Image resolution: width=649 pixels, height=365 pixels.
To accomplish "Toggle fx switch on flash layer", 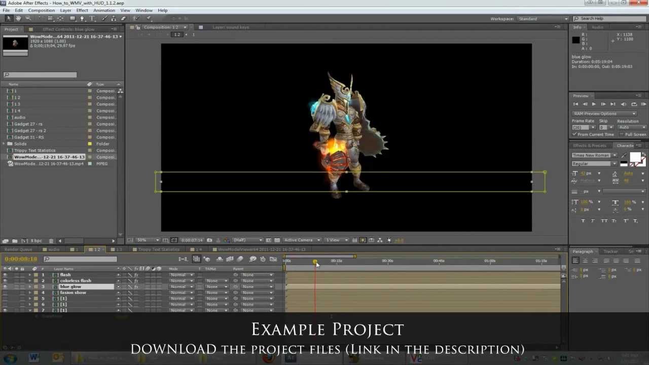I will tap(136, 275).
